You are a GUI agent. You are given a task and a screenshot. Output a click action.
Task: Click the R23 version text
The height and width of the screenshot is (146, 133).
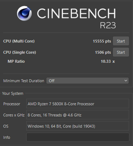(x=108, y=25)
